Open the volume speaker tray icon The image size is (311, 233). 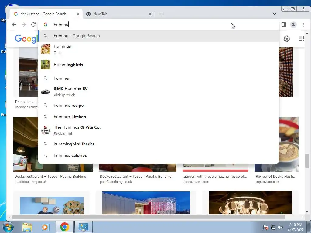pos(280,227)
